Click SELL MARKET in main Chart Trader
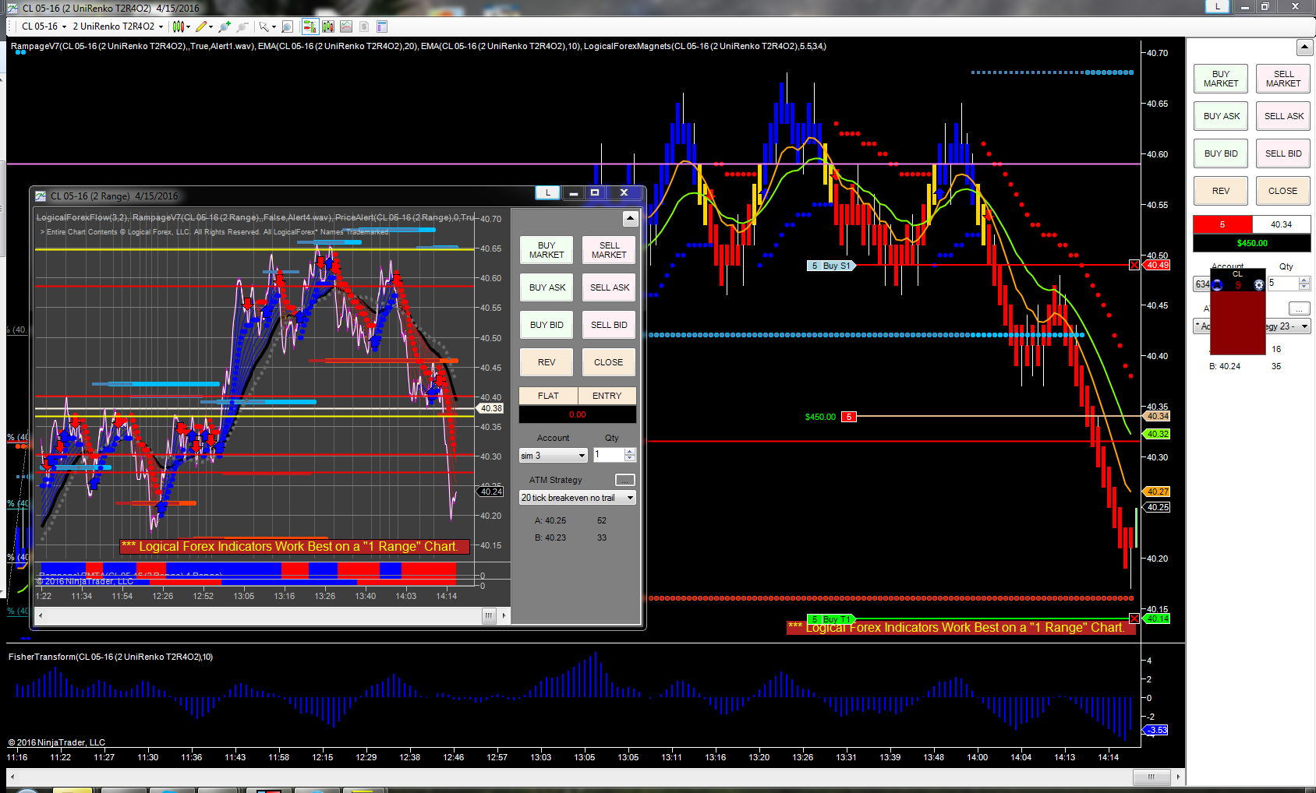 click(x=1283, y=79)
